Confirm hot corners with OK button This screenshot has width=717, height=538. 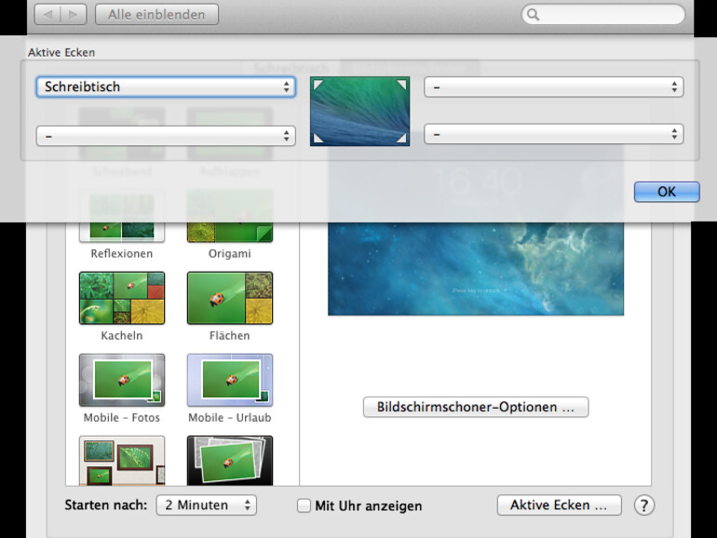[x=667, y=192]
